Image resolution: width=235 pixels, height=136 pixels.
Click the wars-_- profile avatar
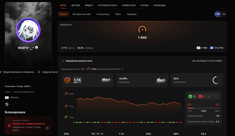point(28,31)
